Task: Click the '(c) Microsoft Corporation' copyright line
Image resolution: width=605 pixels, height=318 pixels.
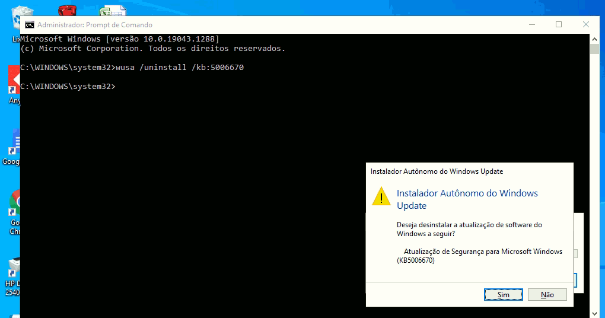Action: [153, 49]
